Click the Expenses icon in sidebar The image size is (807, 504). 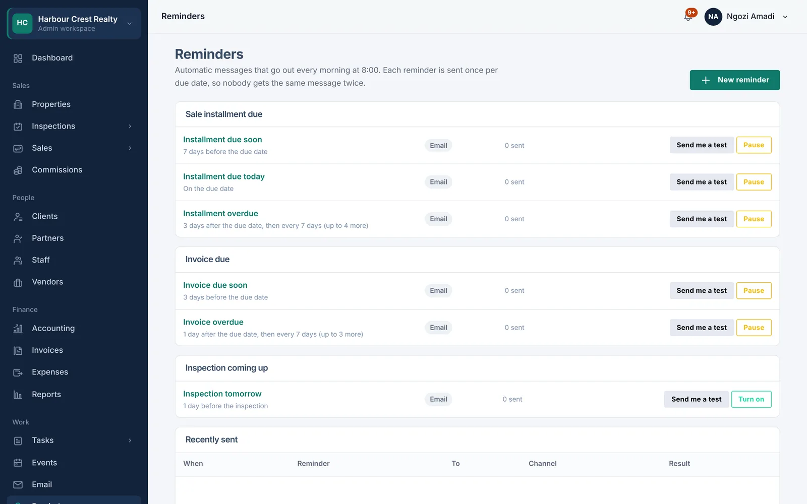18,372
